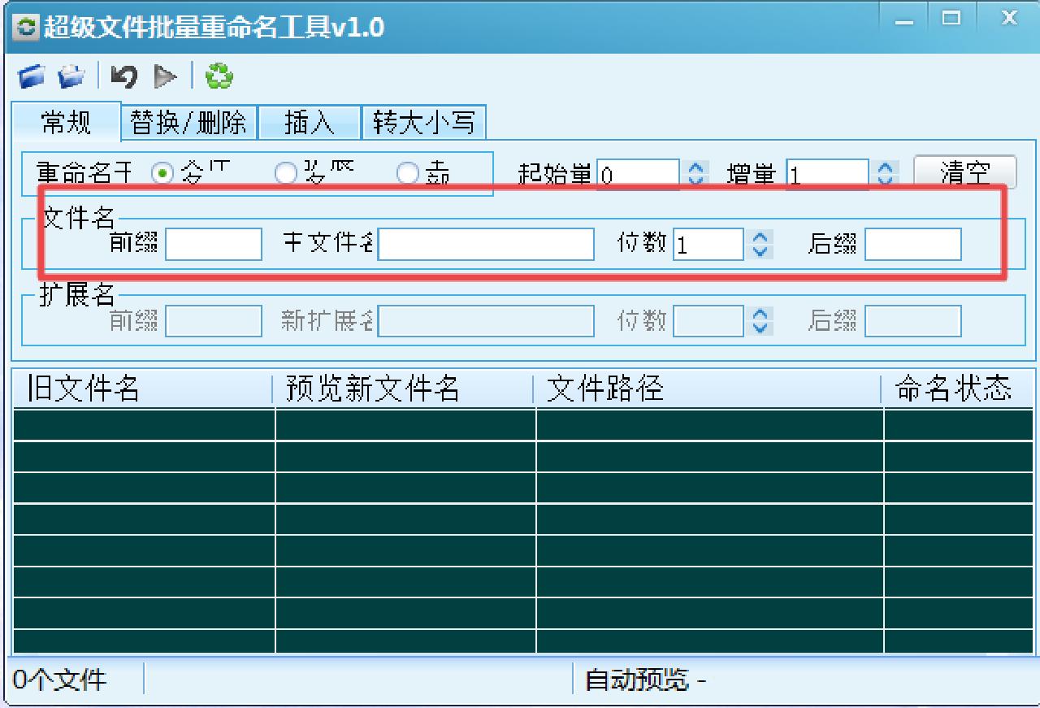This screenshot has height=708, width=1040.
Task: Start renaming with the play arrow icon
Action: coord(165,76)
